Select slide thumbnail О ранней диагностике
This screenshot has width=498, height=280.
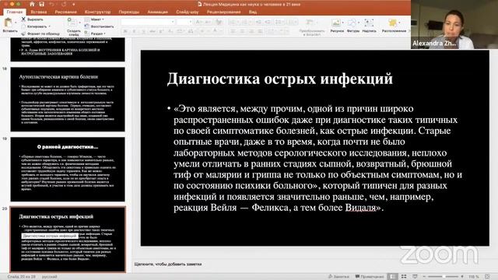[x=68, y=170]
